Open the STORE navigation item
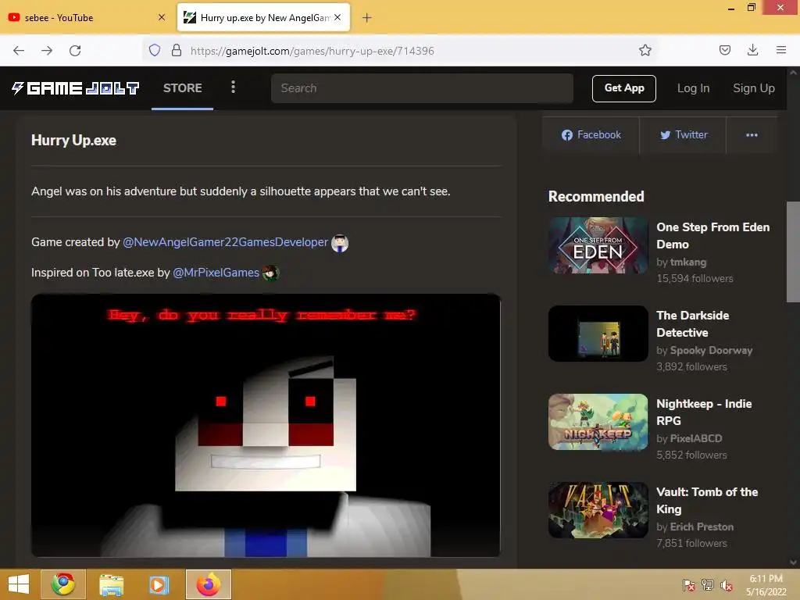 [x=182, y=88]
